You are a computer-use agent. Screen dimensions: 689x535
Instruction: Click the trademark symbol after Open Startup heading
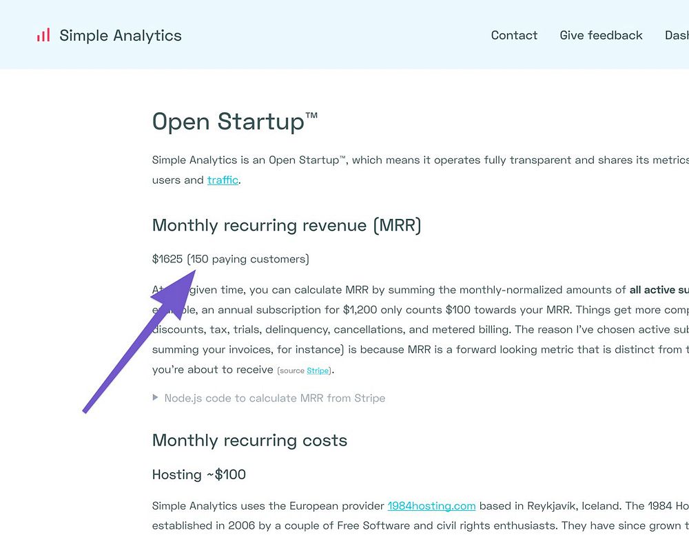pyautogui.click(x=311, y=116)
